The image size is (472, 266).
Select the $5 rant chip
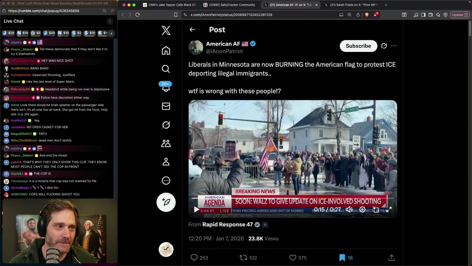[x=36, y=33]
